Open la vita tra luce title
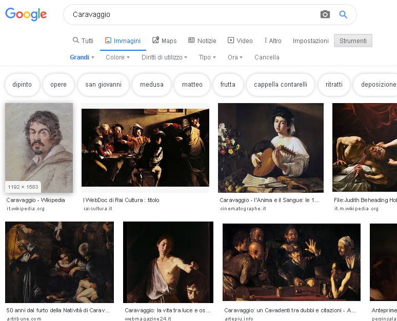397x321 pixels. tap(168, 310)
